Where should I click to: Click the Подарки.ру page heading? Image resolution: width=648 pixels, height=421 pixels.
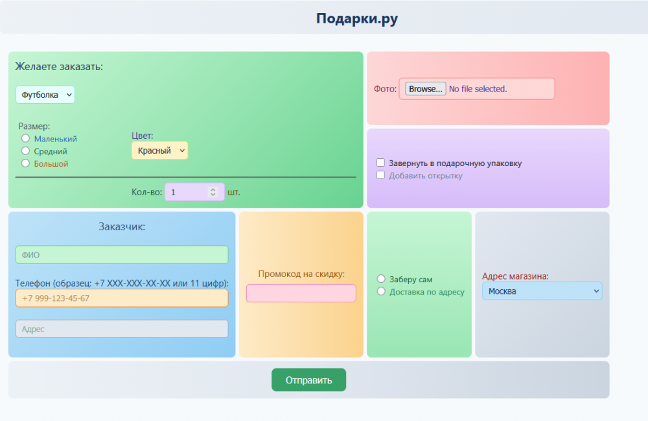pos(357,19)
